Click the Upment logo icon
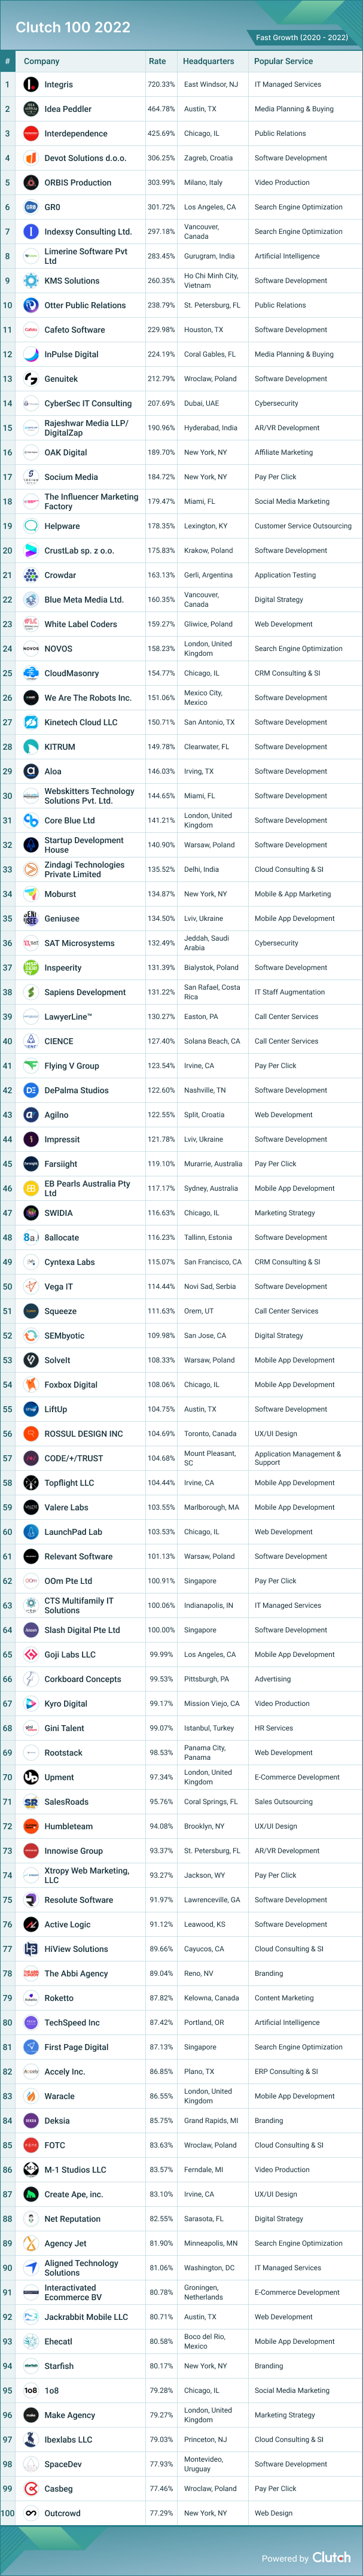 31,1777
